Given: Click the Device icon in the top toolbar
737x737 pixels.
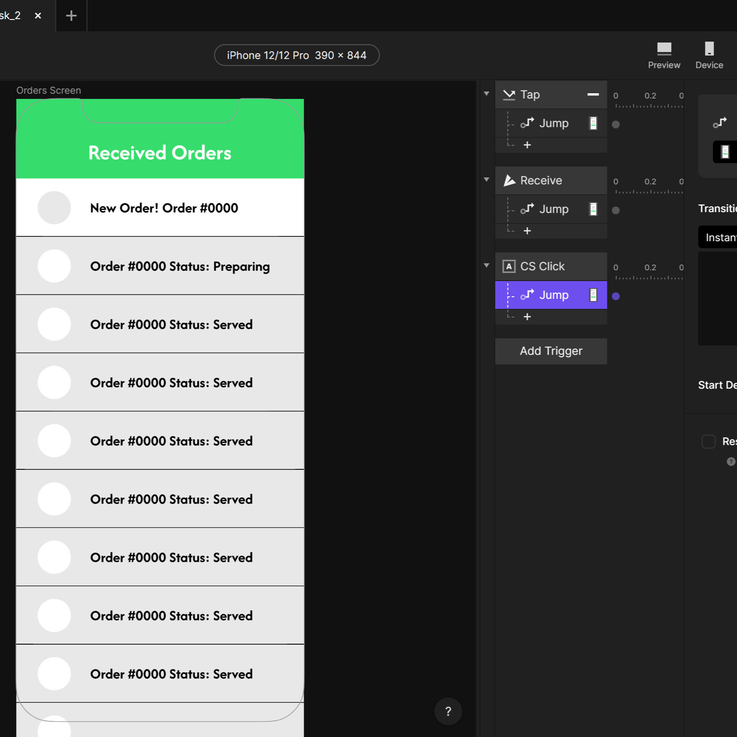Looking at the screenshot, I should click(x=709, y=52).
